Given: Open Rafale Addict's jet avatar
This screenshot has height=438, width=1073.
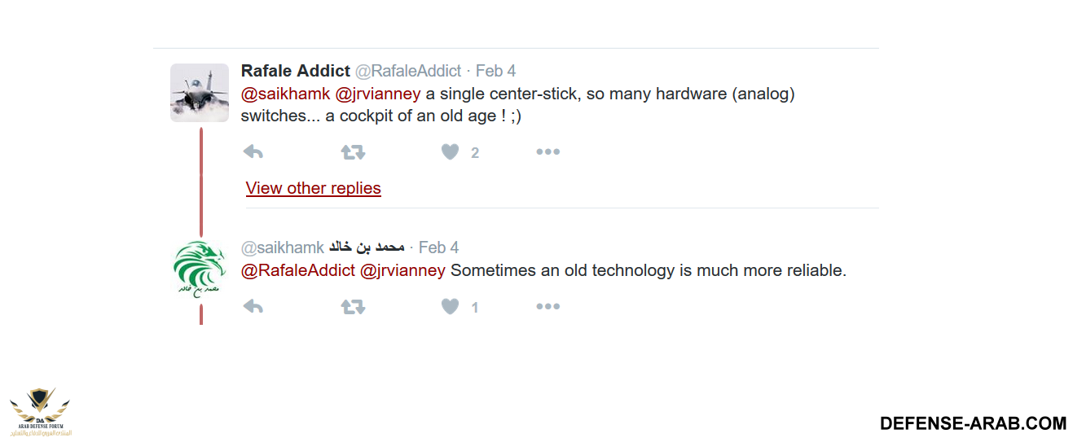Looking at the screenshot, I should tap(200, 93).
